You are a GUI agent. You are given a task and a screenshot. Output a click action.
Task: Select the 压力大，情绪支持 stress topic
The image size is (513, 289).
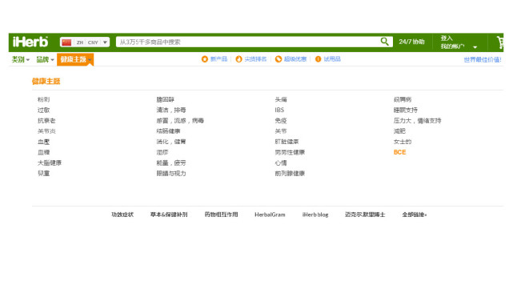417,121
